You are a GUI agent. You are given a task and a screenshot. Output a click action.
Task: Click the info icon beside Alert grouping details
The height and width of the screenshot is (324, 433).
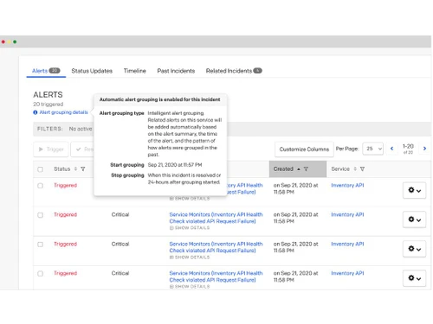click(36, 112)
